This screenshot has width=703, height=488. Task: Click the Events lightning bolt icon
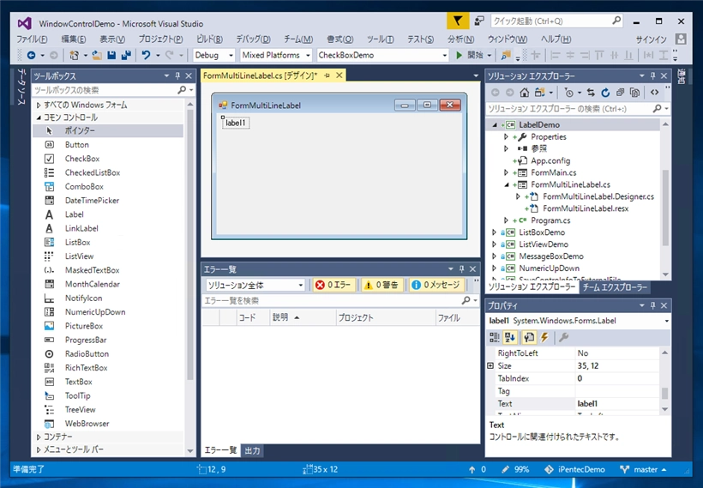(544, 337)
